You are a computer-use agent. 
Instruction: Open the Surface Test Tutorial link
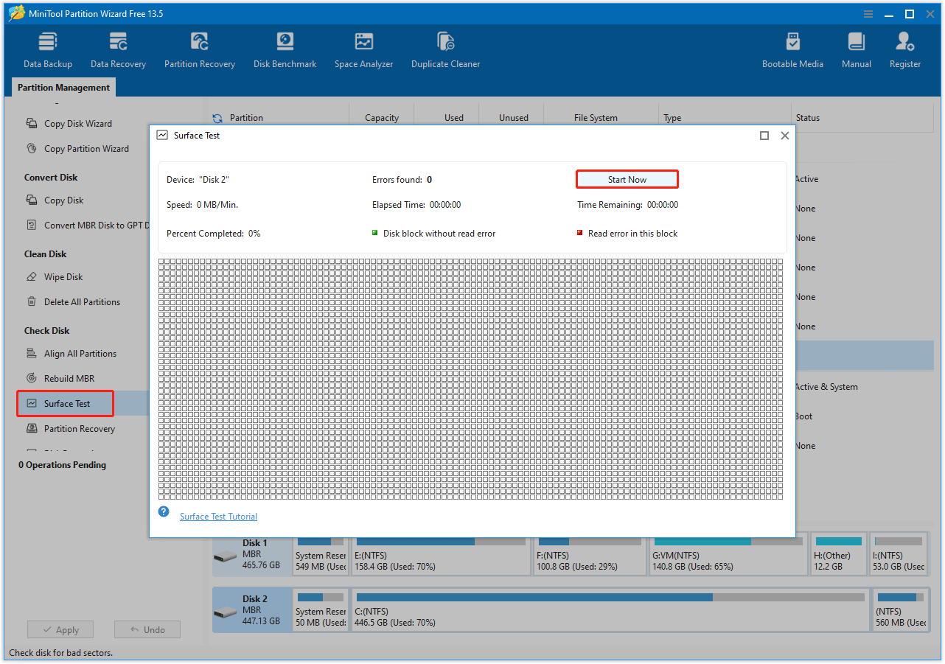click(218, 517)
